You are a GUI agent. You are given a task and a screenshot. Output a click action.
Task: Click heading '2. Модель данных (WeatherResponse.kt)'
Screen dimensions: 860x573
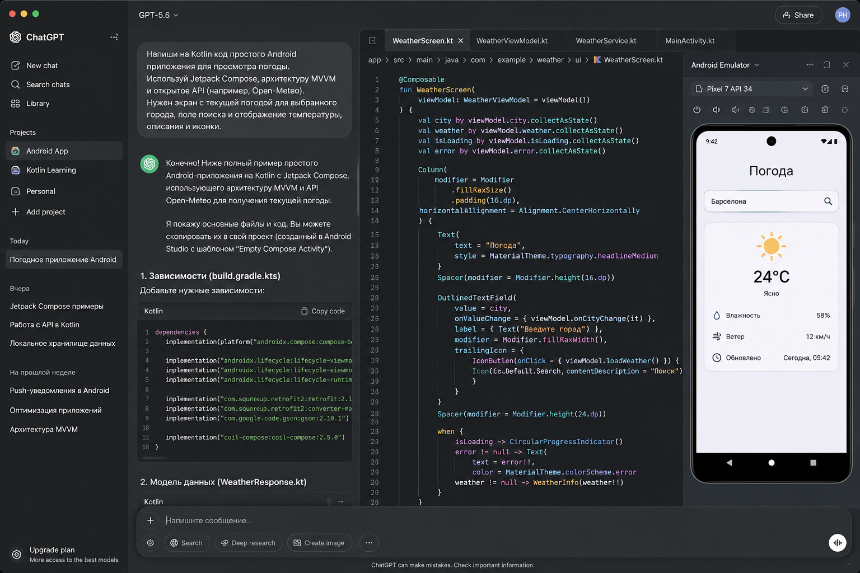(223, 482)
